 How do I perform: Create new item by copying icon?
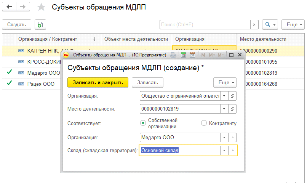pos(40,25)
